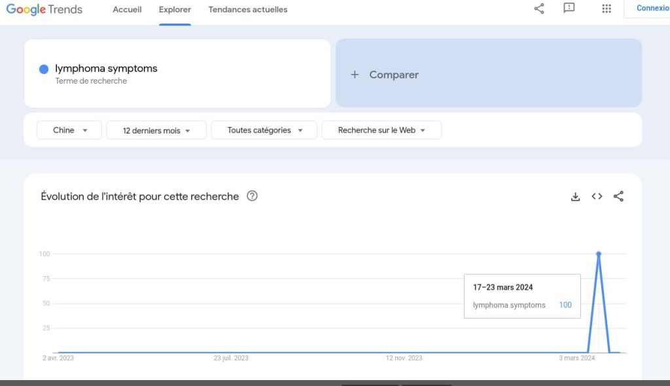670x386 pixels.
Task: Download the interest chart as CSV
Action: pos(576,196)
